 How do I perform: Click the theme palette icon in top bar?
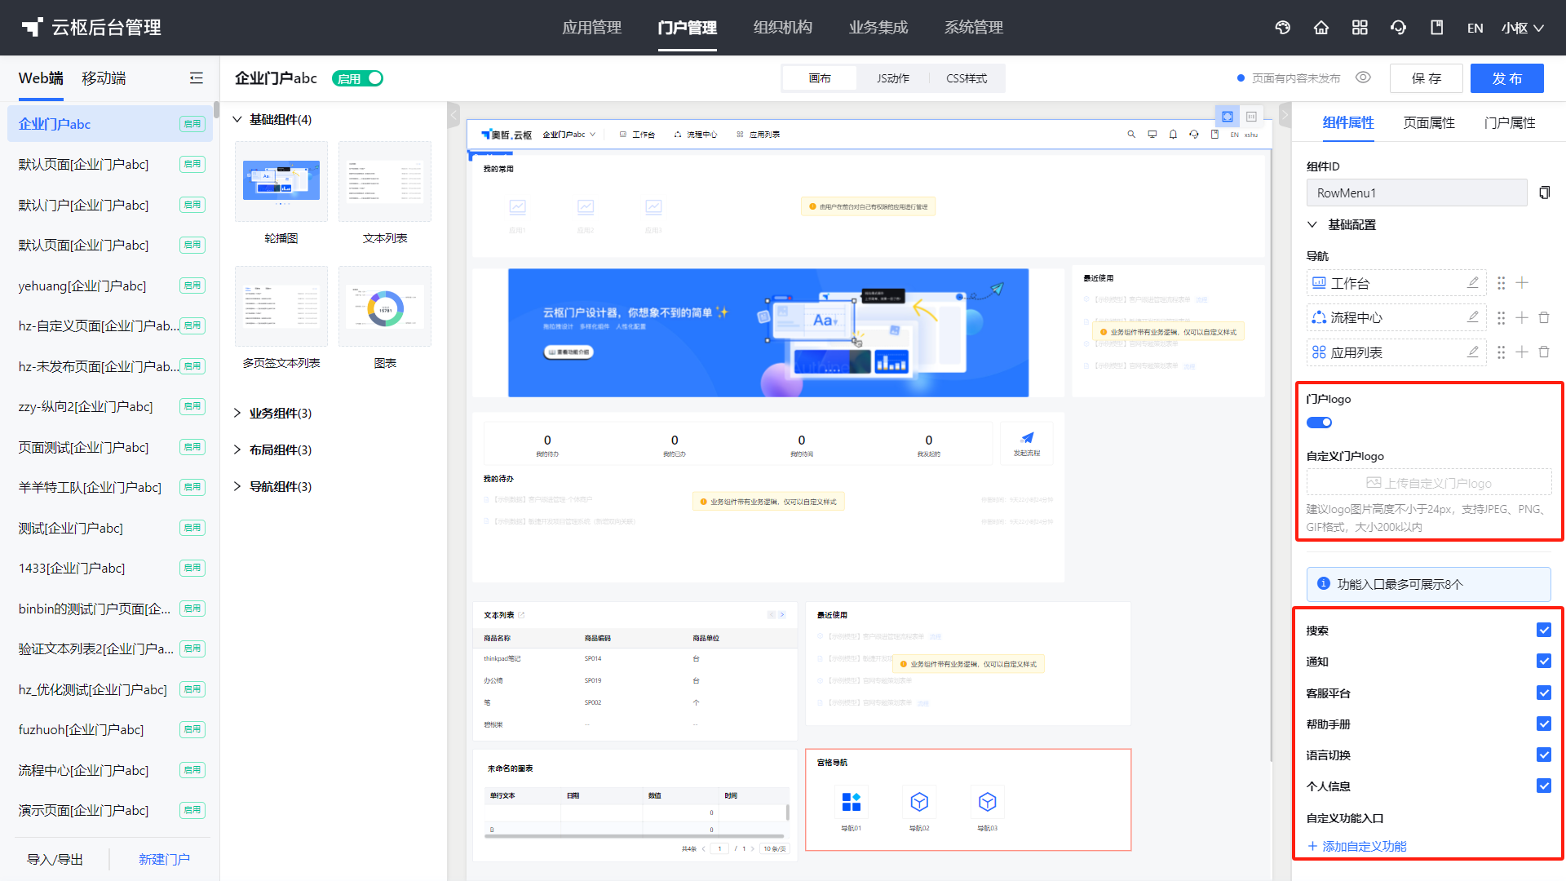point(1283,28)
